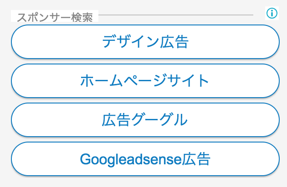Screen dimensions: 287x187
Task: Select the last sponsored search pill
Action: click(145, 159)
